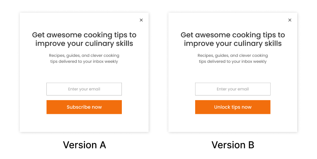Click "improve your culinary skills" in Version A
Image resolution: width=317 pixels, height=159 pixels.
click(84, 44)
